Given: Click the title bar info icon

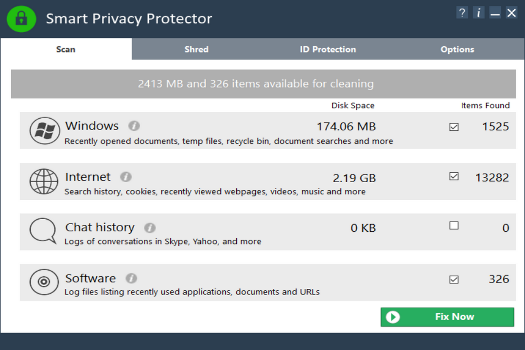Looking at the screenshot, I should [x=478, y=13].
